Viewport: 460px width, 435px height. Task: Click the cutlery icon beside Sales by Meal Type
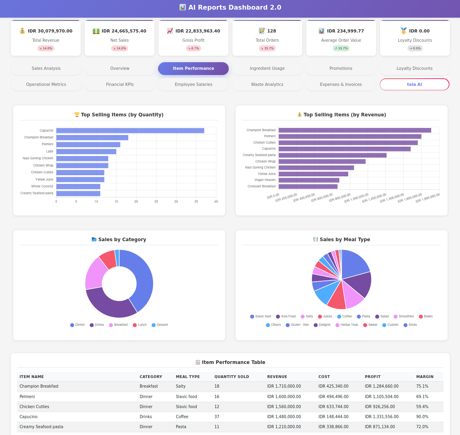(x=315, y=239)
